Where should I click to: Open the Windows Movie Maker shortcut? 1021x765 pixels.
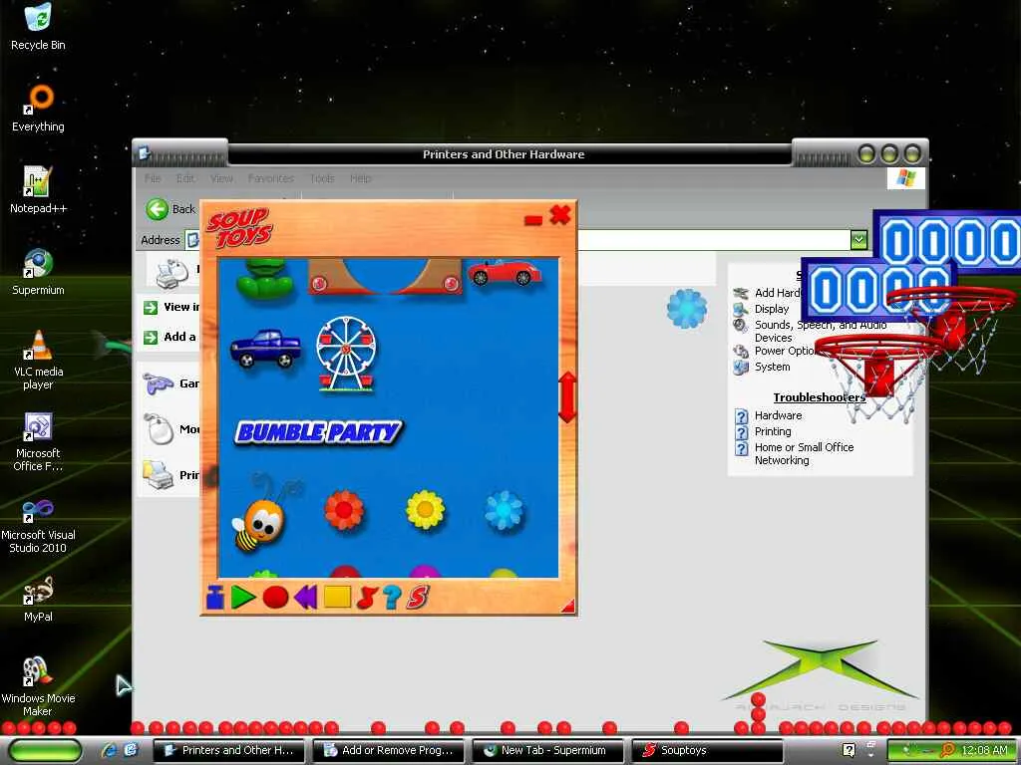(x=38, y=686)
